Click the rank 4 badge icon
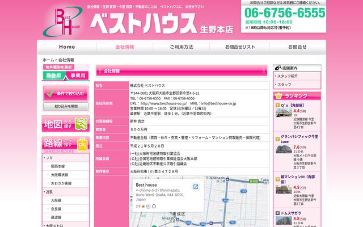Viewport: 363px width, 227px height. point(277,213)
